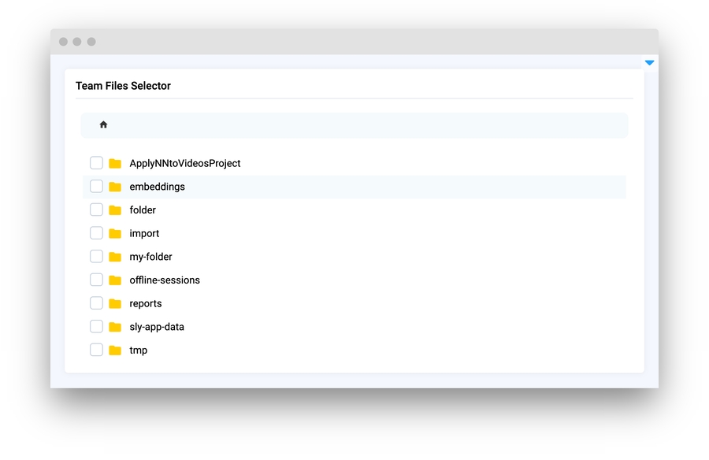Click the home breadcrumb icon
The height and width of the screenshot is (460, 709).
pos(103,124)
